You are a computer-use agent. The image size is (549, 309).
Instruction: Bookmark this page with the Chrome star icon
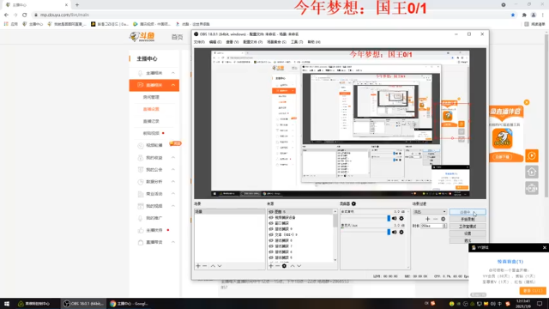[x=513, y=15]
